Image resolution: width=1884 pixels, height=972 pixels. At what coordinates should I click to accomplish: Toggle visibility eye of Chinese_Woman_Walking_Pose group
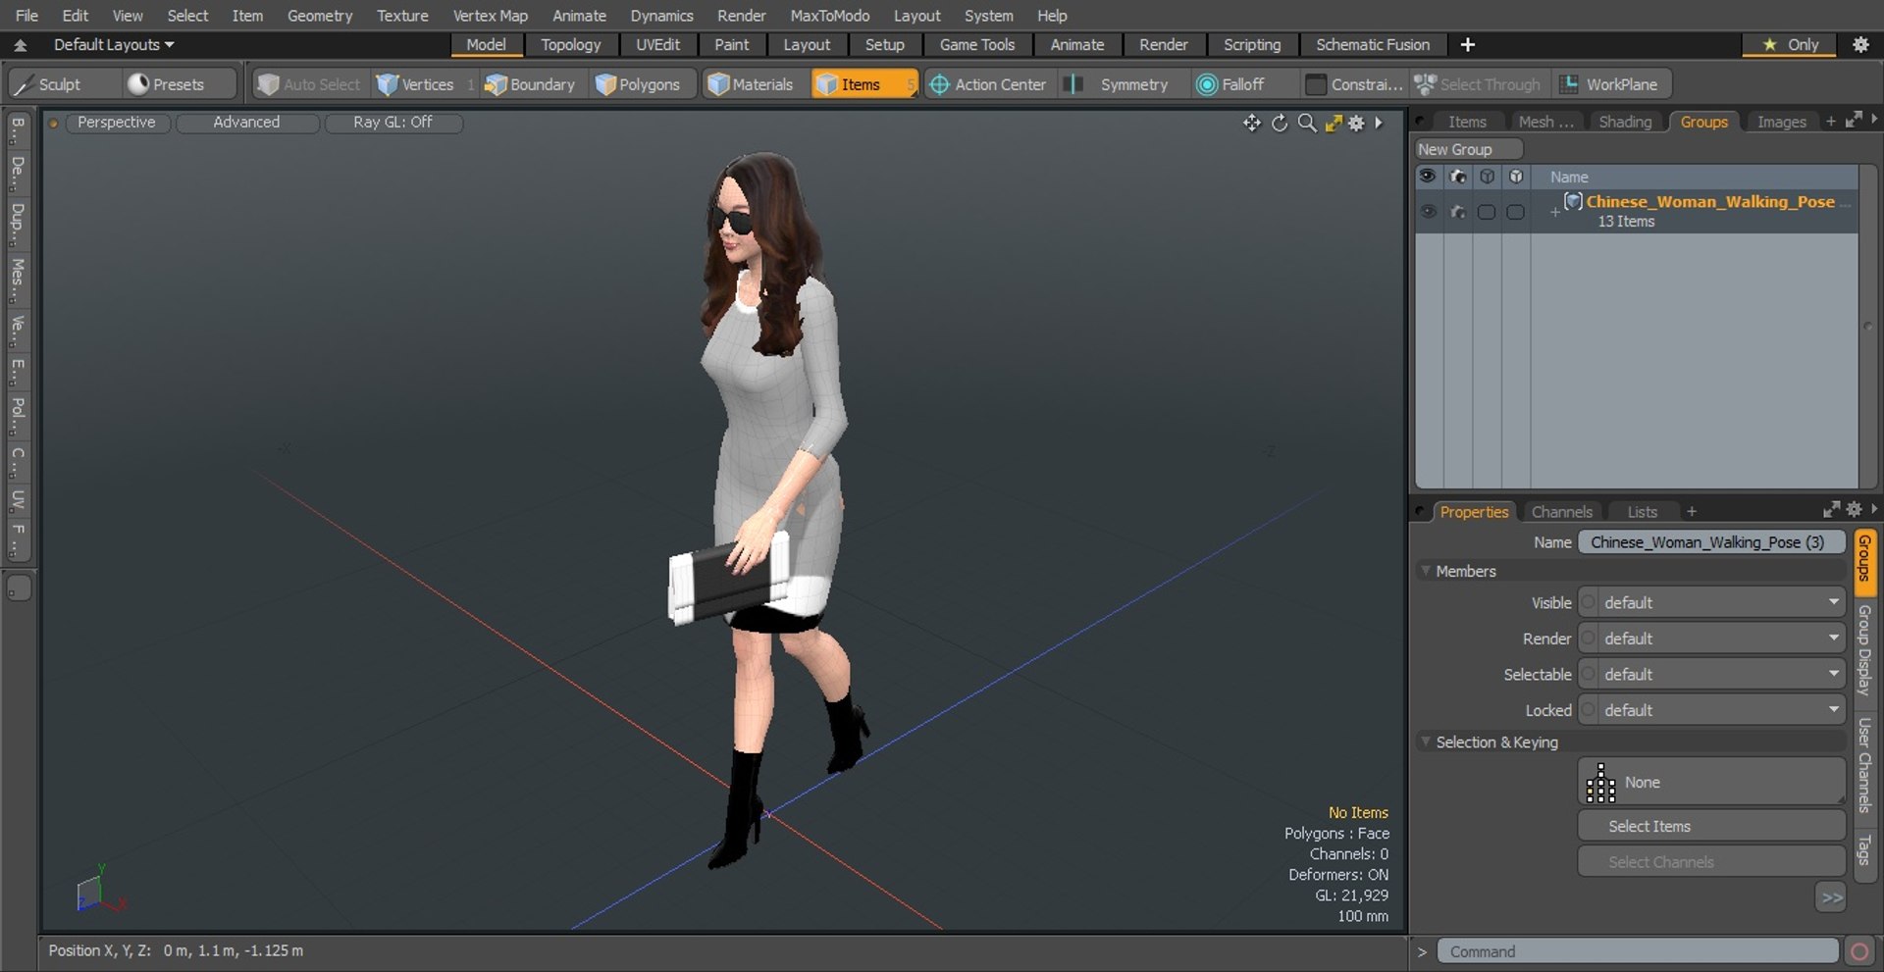click(1429, 212)
